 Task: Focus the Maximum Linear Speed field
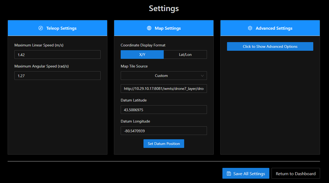pyautogui.click(x=58, y=55)
